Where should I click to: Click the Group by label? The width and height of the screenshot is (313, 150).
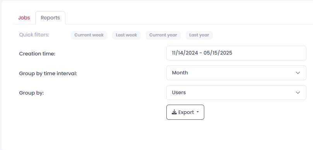click(x=31, y=93)
